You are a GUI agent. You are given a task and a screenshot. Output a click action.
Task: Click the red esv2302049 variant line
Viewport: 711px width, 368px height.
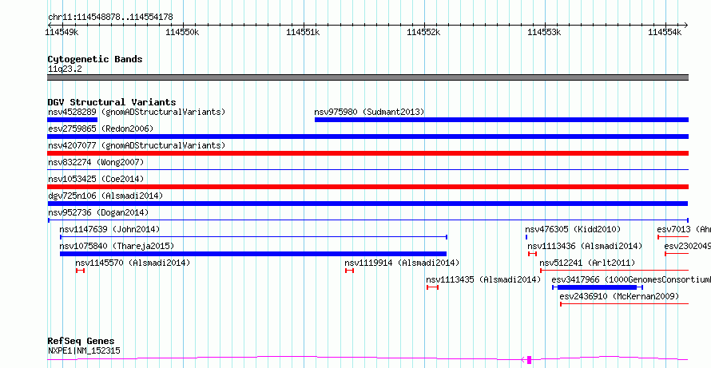tap(677, 254)
